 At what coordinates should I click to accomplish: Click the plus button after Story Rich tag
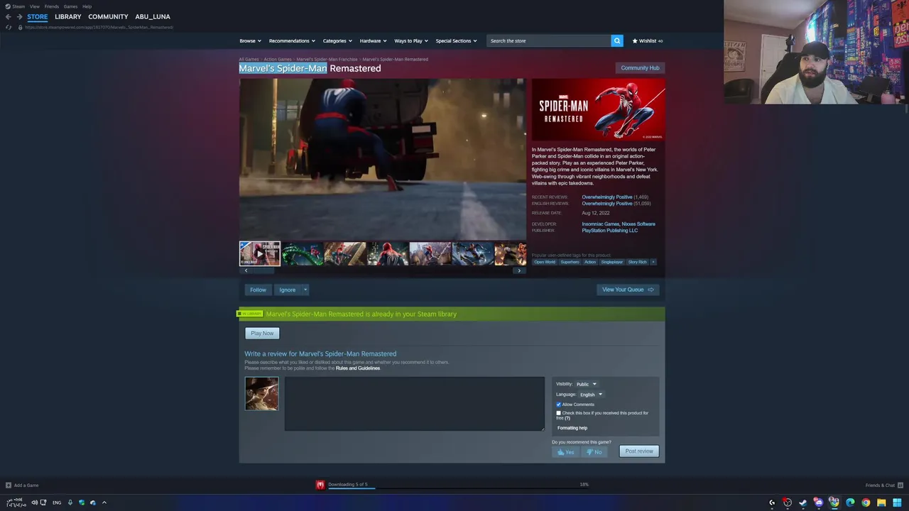[653, 262]
